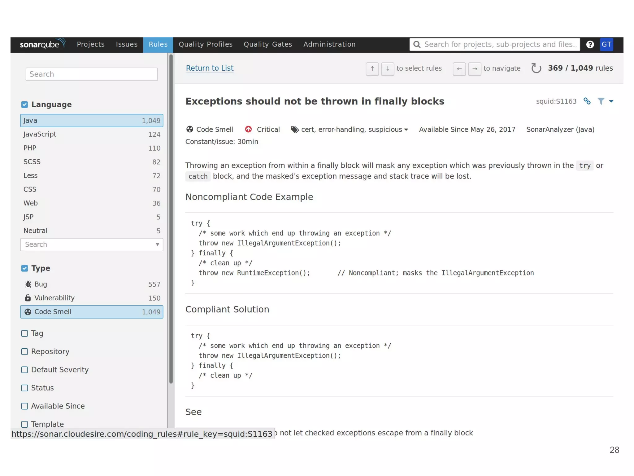The width and height of the screenshot is (634, 476).
Task: Go to the Issues tab
Action: [126, 45]
